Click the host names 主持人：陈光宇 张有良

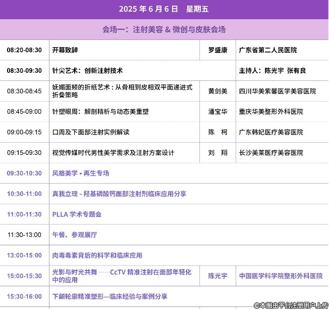point(279,71)
